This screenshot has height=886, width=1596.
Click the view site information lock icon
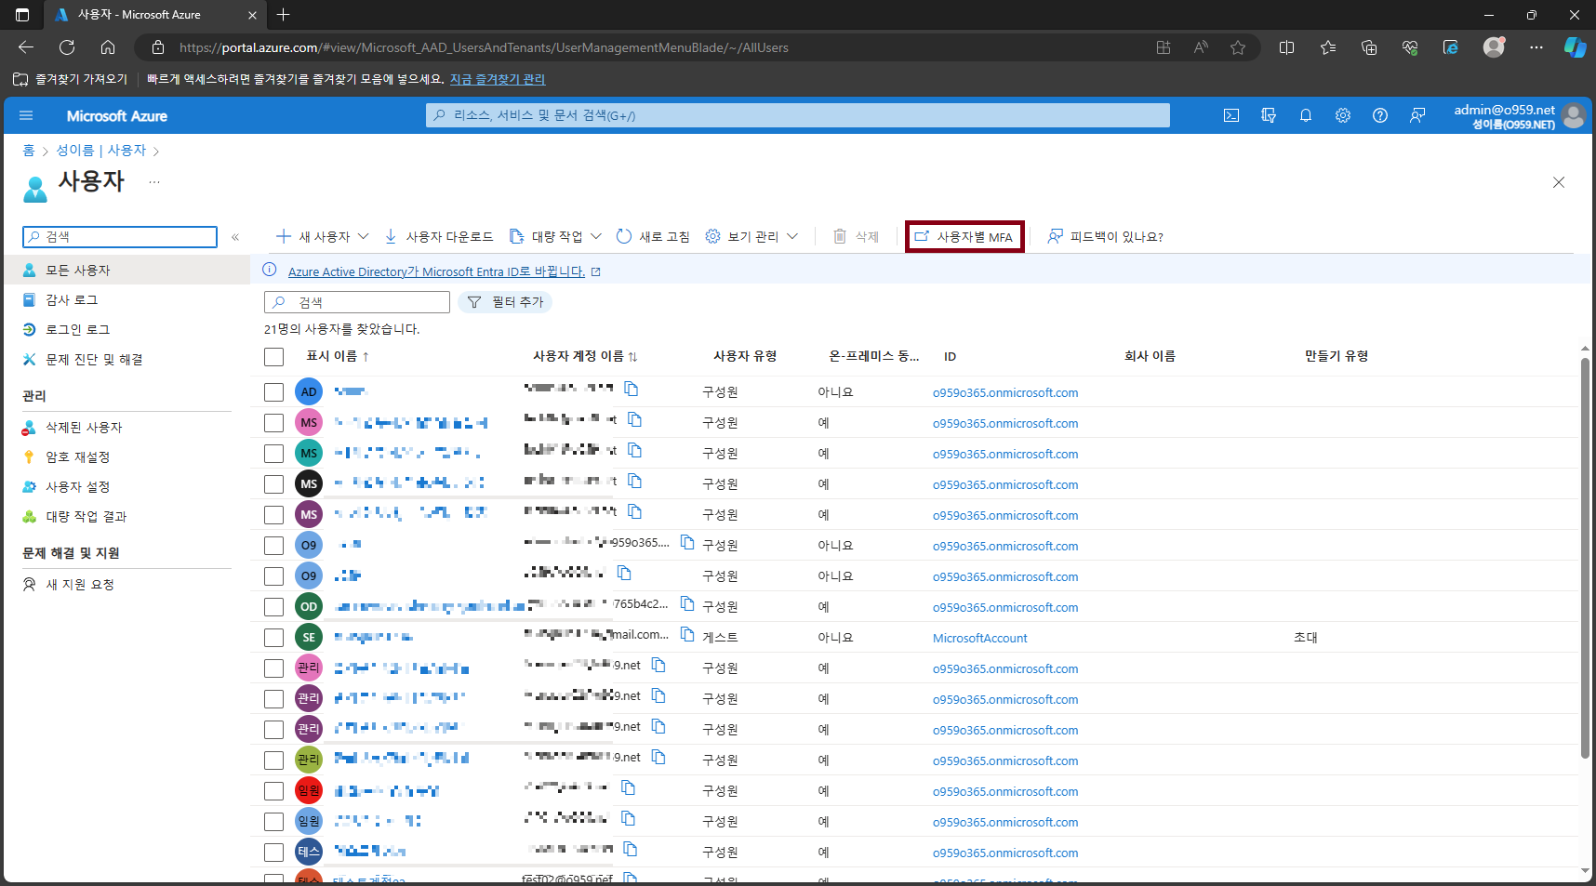point(158,47)
